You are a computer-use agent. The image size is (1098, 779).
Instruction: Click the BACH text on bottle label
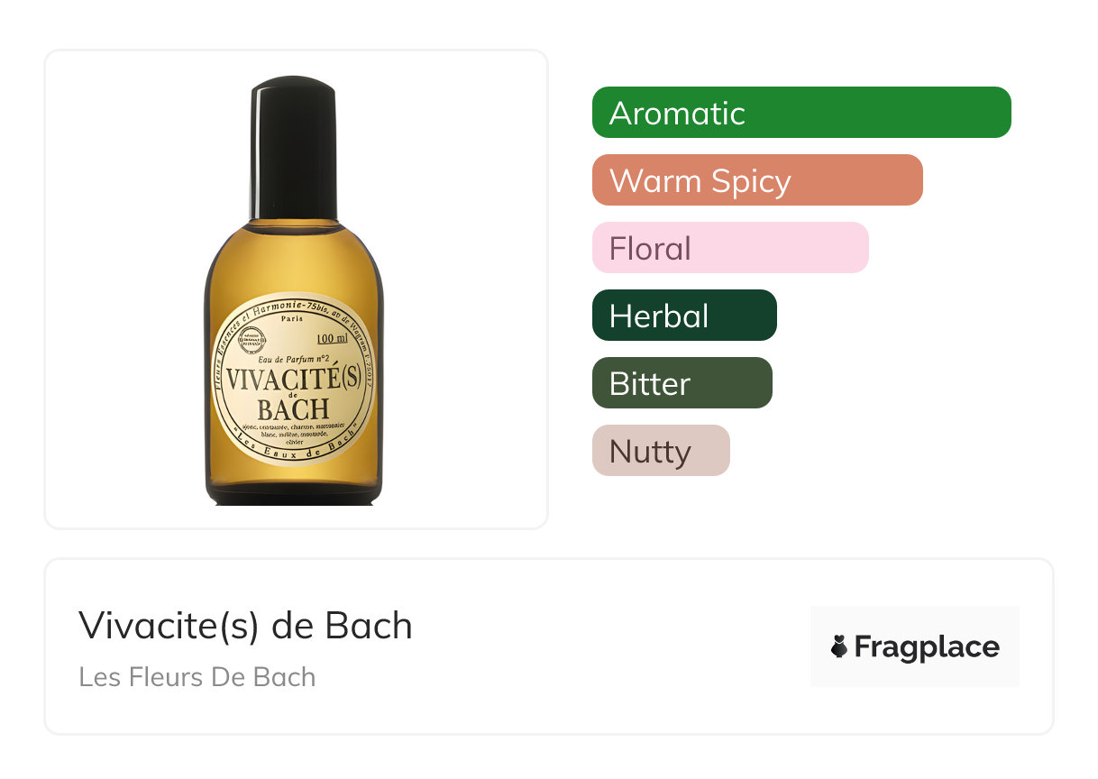coord(293,408)
